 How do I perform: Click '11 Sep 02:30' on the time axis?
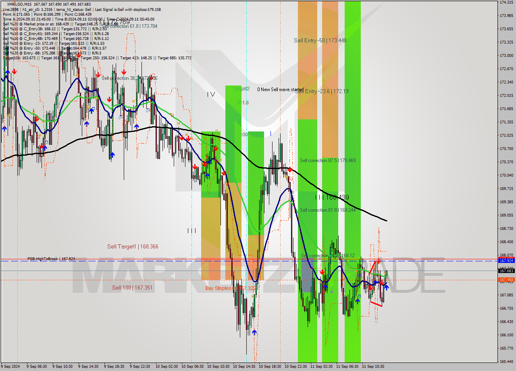tap(321, 367)
